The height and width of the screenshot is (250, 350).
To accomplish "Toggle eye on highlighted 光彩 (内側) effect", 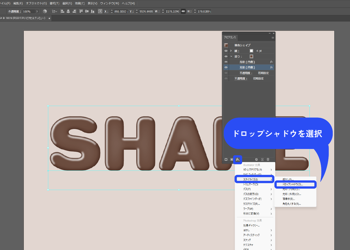I will click(226, 67).
